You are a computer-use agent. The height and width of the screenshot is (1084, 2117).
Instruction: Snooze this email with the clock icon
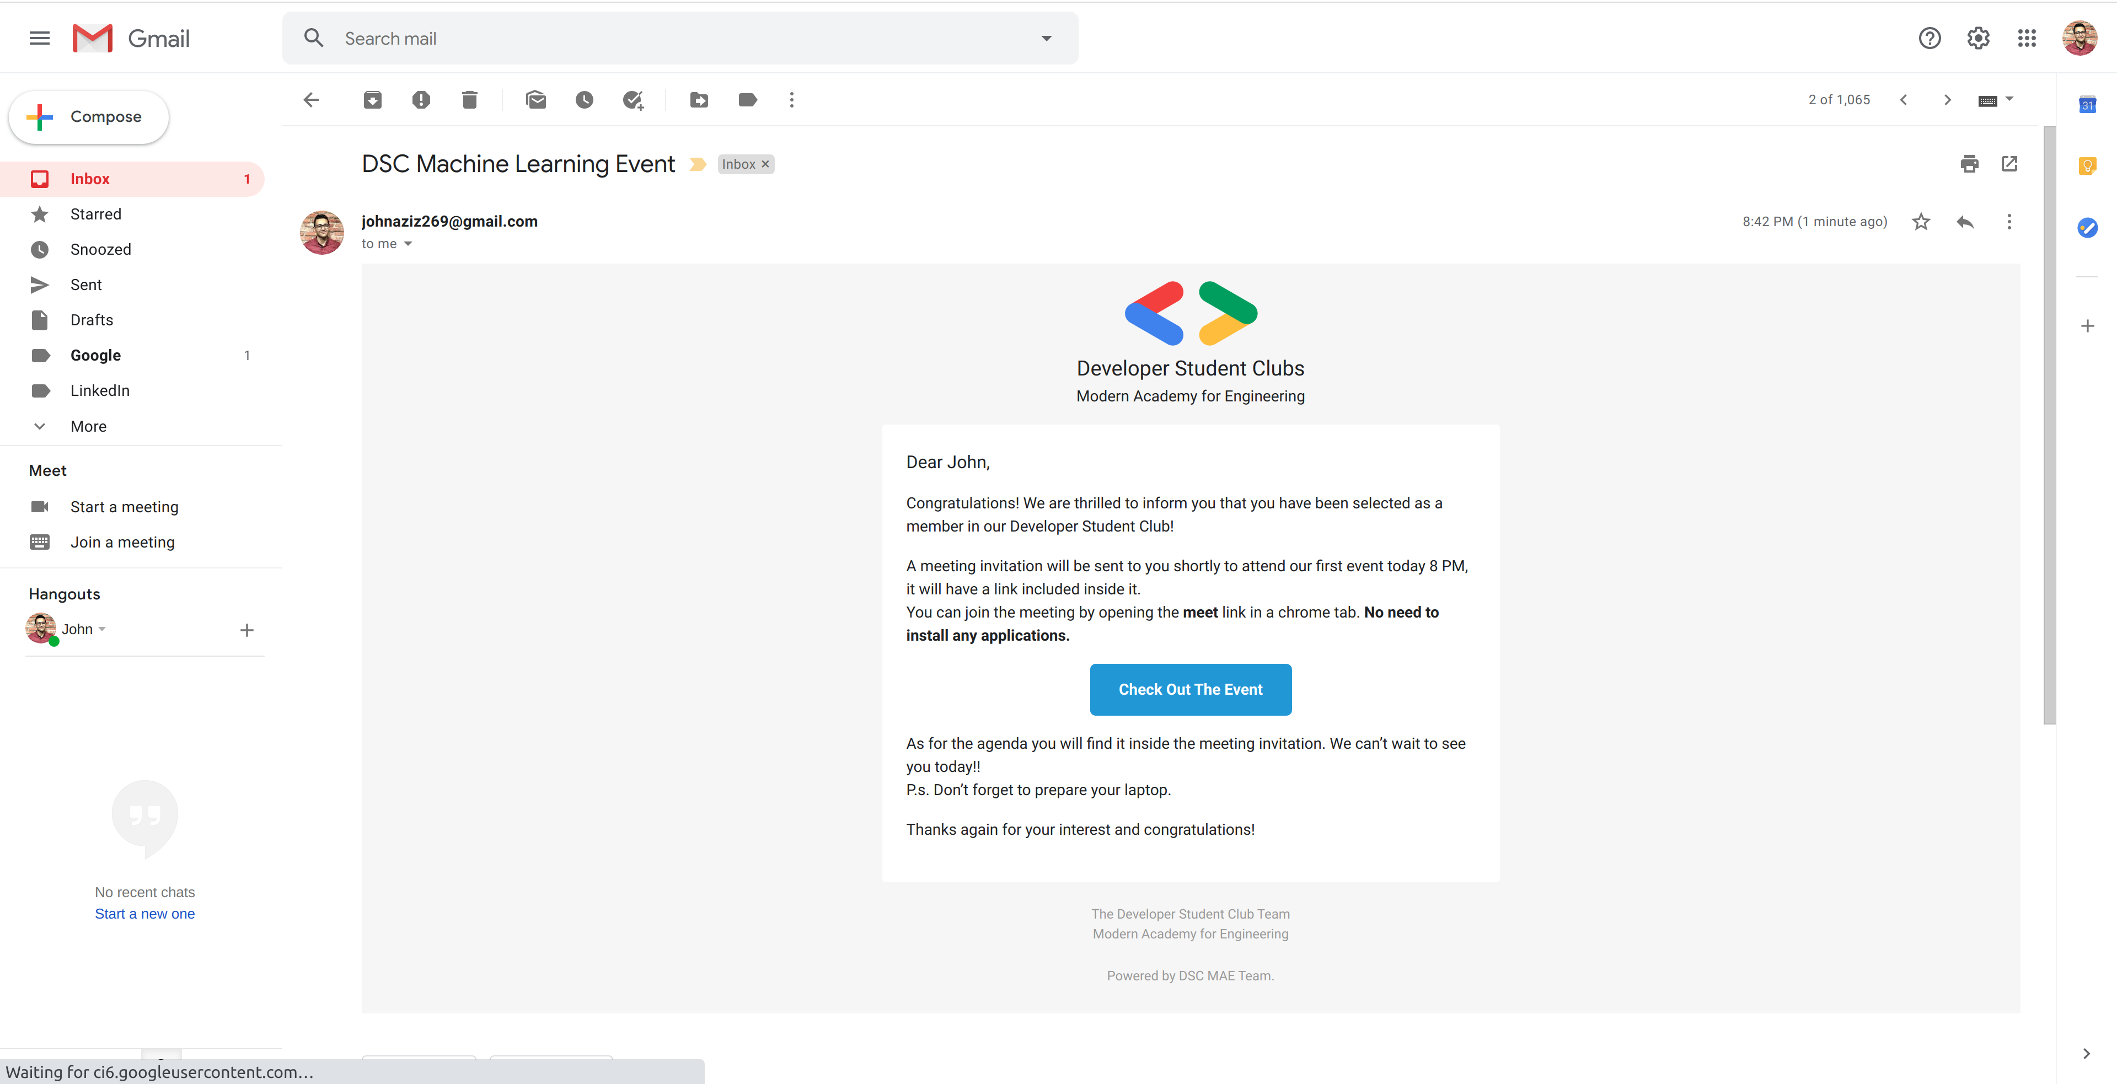(585, 100)
